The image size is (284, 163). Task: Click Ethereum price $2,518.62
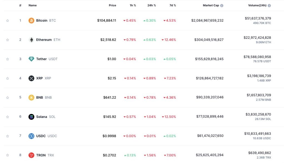pyautogui.click(x=108, y=40)
